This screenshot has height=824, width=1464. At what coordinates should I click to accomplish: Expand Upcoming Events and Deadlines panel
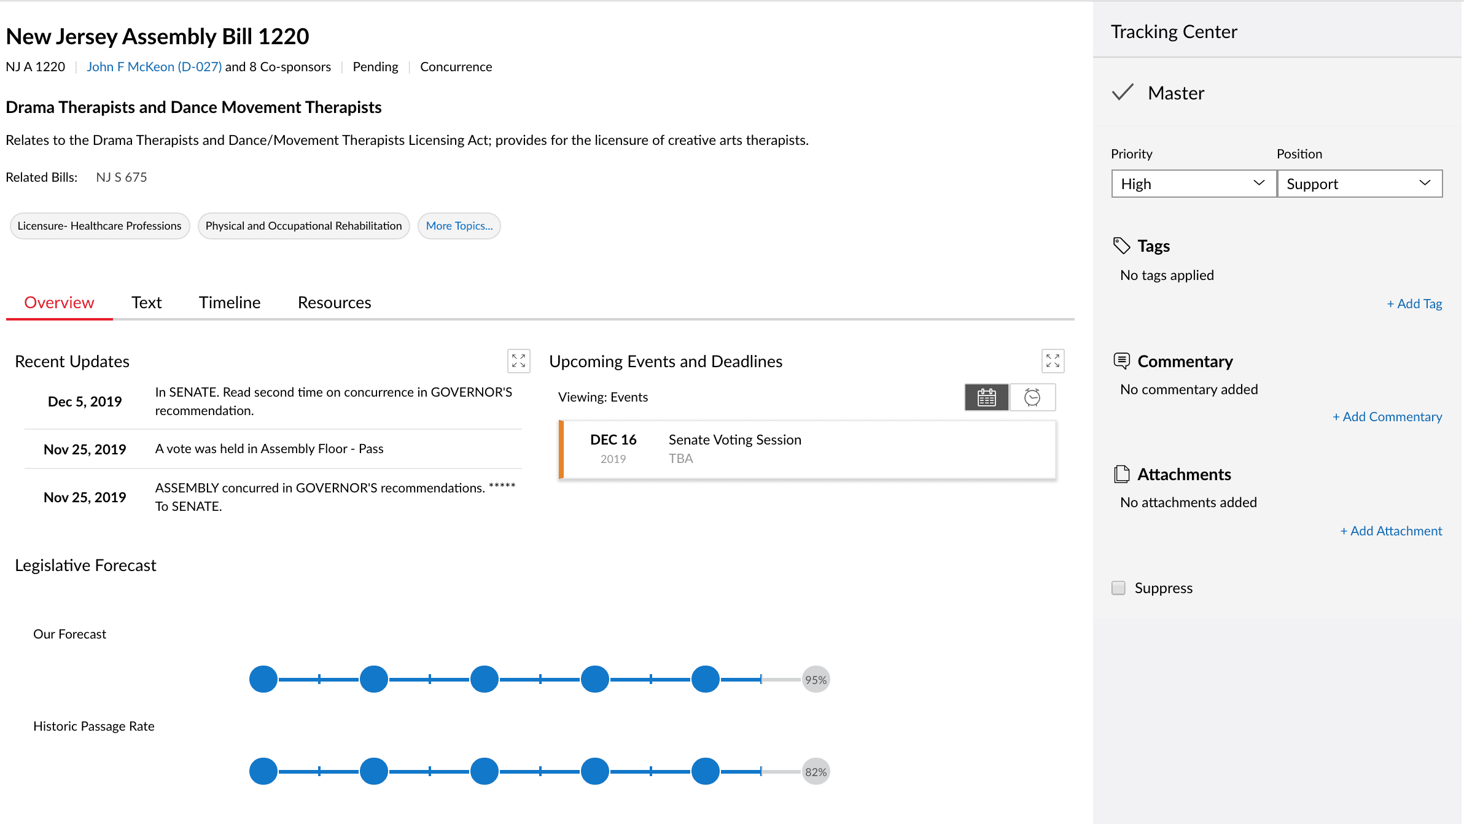click(1053, 361)
